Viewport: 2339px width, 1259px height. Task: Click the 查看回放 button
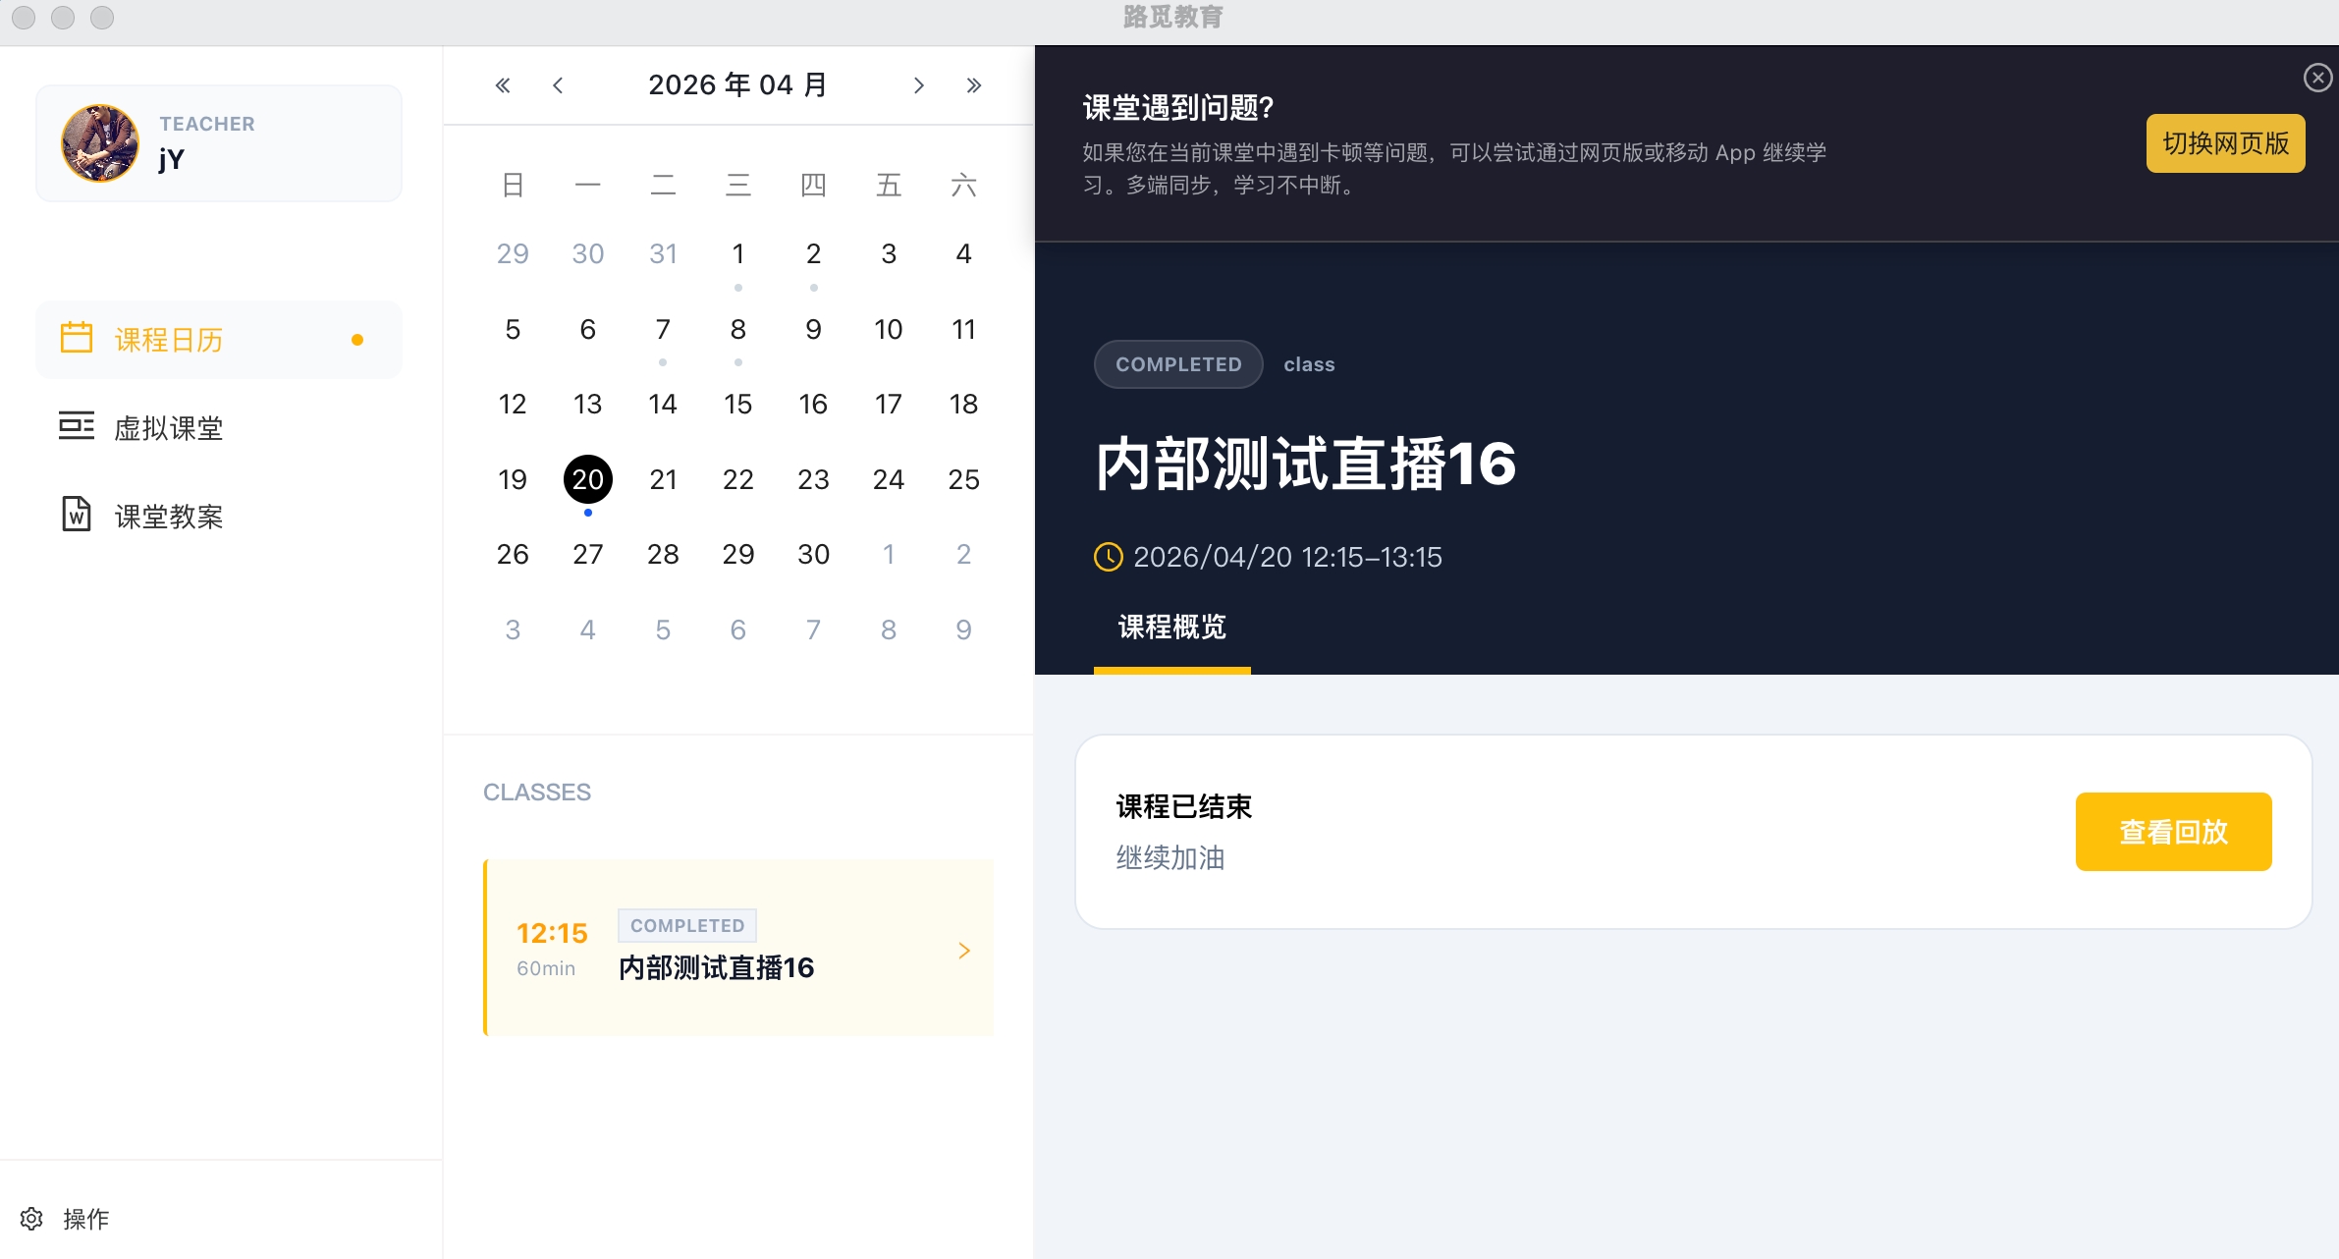point(2173,832)
